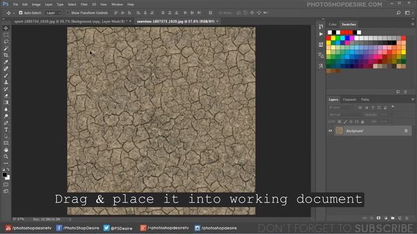Image resolution: width=417 pixels, height=234 pixels.
Task: Click the search icon in options bar
Action: [398, 13]
